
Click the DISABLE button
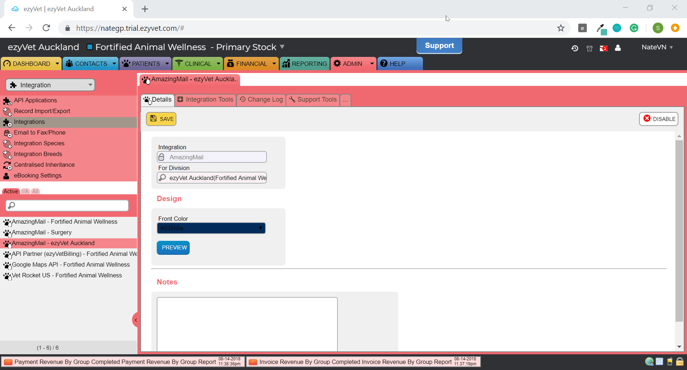pos(659,119)
